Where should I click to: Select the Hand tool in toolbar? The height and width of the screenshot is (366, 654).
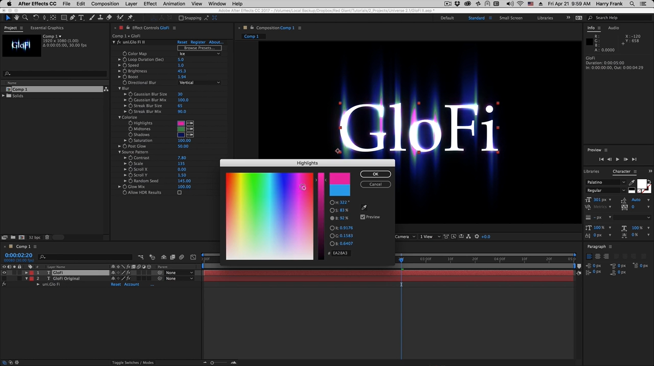(x=17, y=17)
